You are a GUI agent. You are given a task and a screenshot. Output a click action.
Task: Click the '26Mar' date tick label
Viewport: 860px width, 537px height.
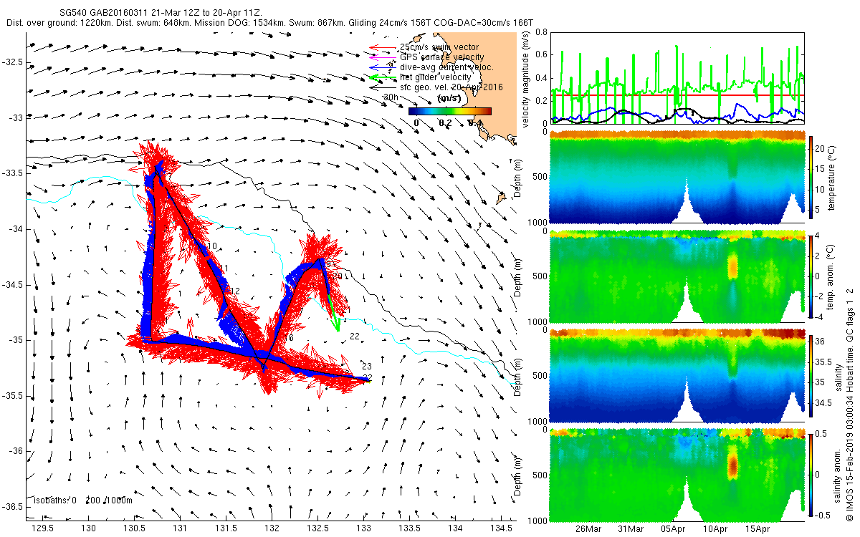click(x=588, y=529)
